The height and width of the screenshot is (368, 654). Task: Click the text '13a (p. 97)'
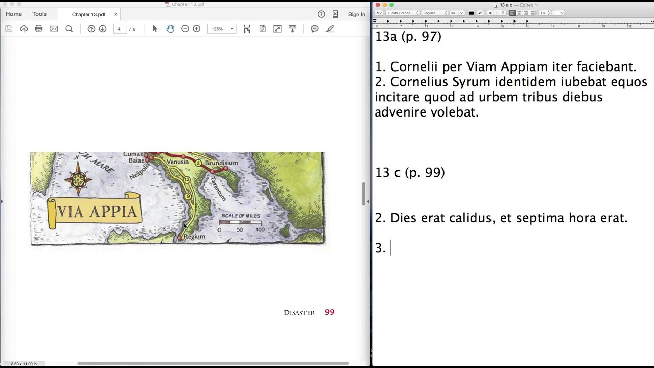tap(408, 36)
